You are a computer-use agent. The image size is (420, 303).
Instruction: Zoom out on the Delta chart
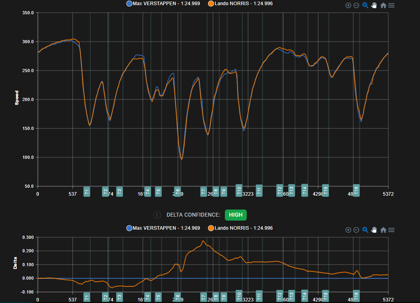pos(356,230)
